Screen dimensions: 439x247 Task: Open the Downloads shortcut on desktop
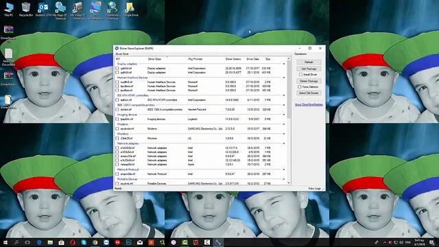pos(112,11)
